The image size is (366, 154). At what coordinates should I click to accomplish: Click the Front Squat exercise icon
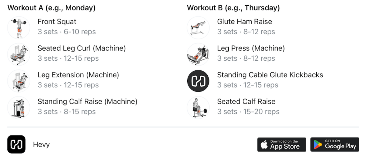point(19,28)
